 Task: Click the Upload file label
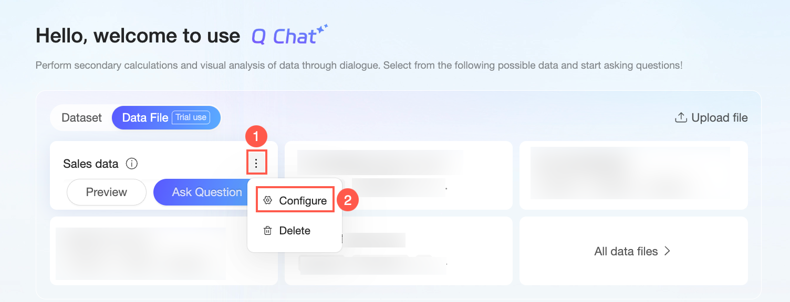pyautogui.click(x=719, y=118)
